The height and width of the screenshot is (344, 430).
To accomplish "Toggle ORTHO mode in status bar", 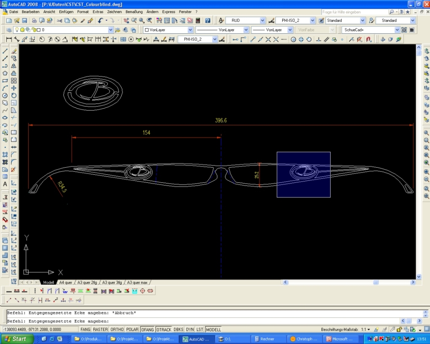I will 117,329.
